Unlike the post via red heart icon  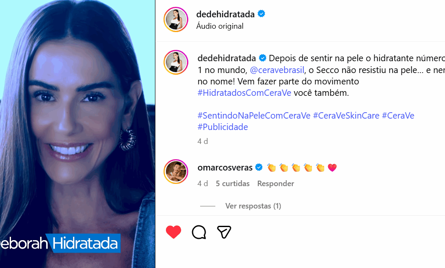[x=174, y=232]
